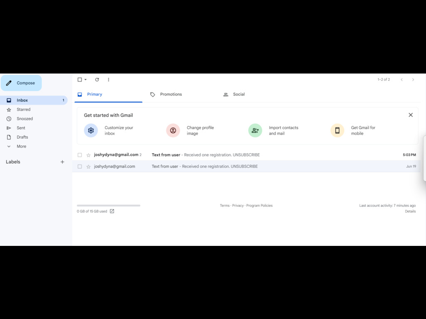Click the Social people icon
The image size is (426, 319).
click(225, 94)
